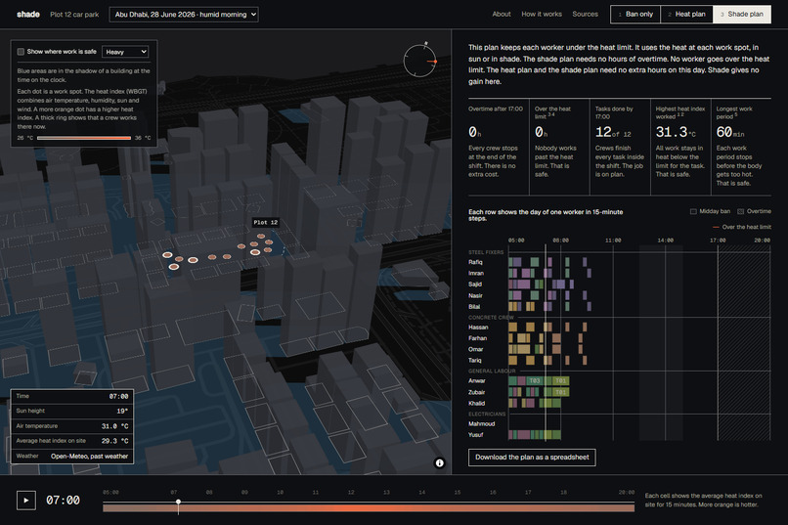Switch to the Ban only tab

[635, 14]
